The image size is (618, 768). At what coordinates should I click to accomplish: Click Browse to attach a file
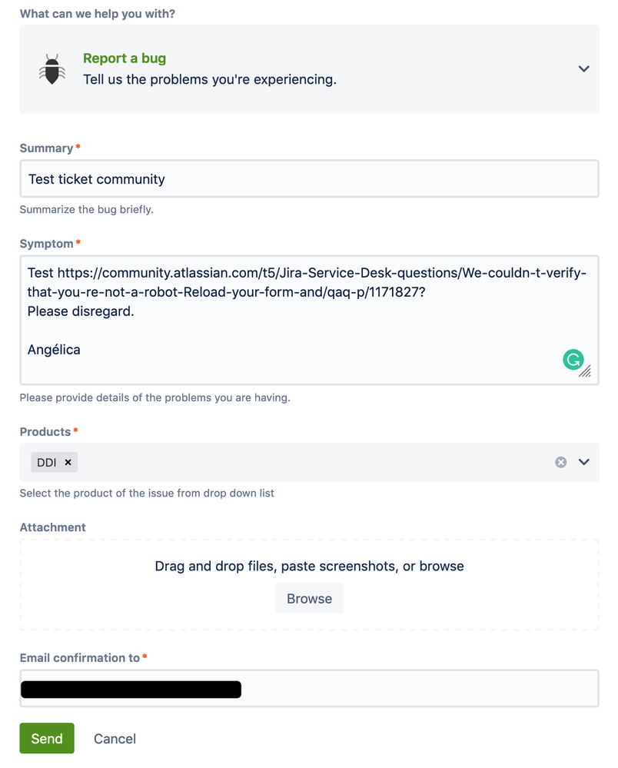pos(309,597)
